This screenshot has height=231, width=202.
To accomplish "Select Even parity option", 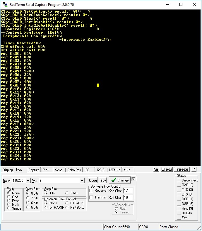I will click(x=13, y=201).
